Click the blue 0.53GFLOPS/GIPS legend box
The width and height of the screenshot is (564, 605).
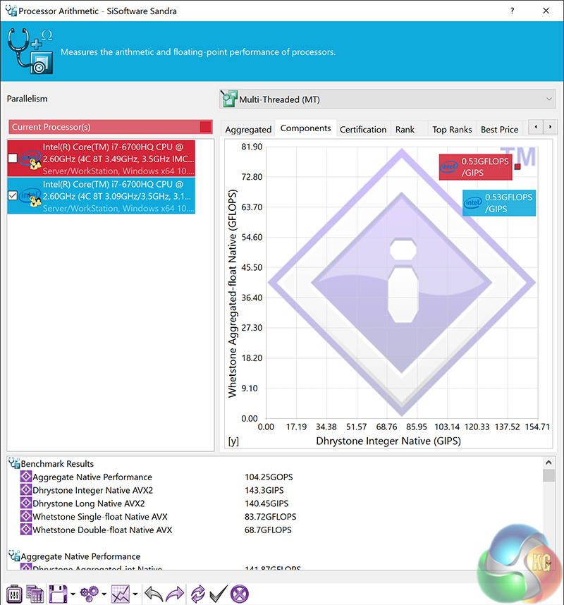[499, 202]
